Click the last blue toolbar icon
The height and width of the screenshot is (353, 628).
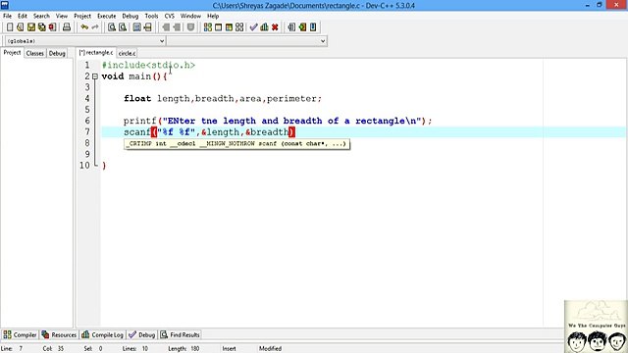313,27
